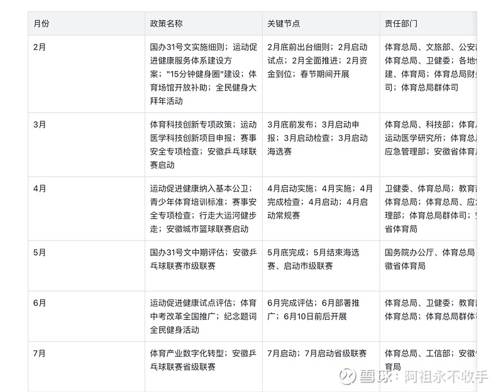Click key node cell starting 3月底前发布
The image size is (503, 392).
coord(321,144)
